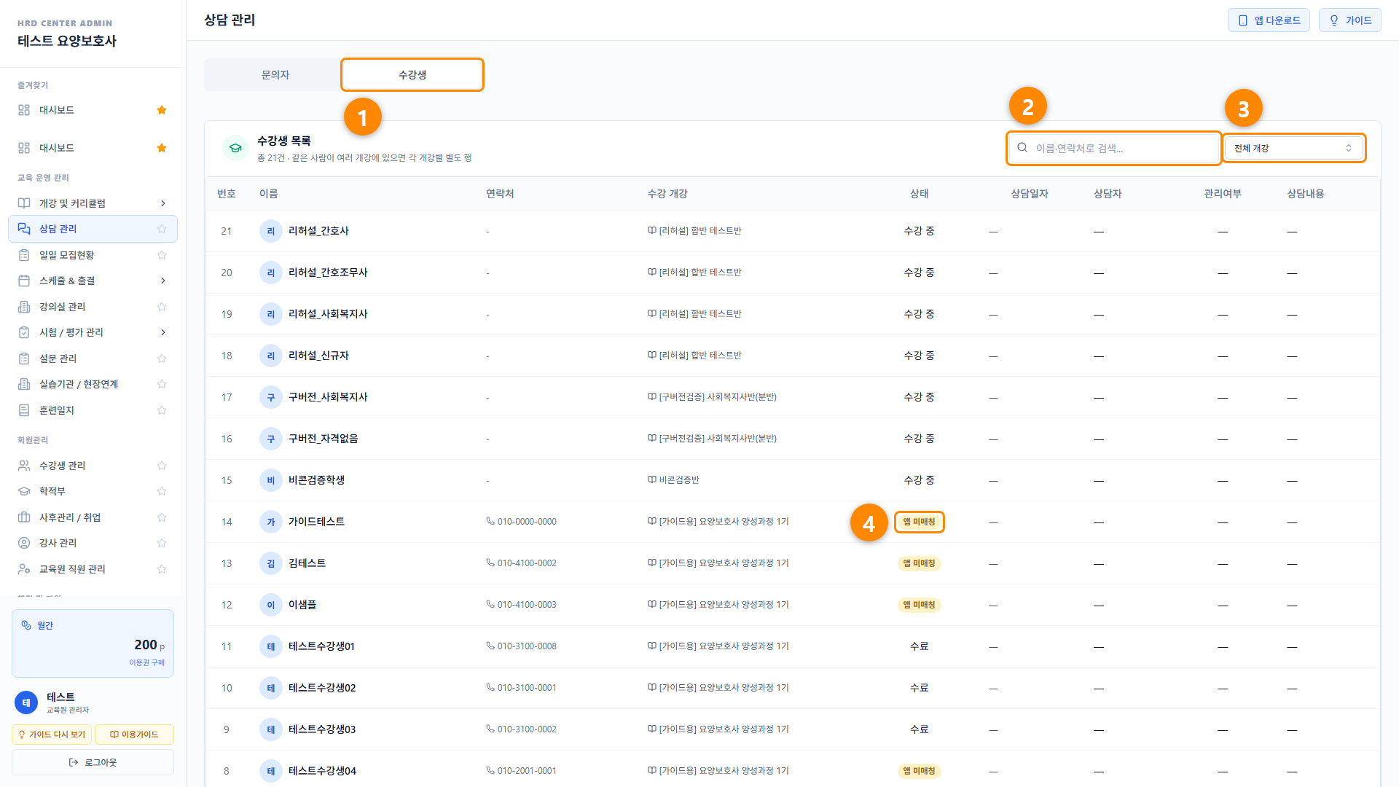Click the 이용가이드 button
The image size is (1399, 787).
134,735
